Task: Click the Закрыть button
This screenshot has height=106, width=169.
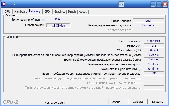Action: (157, 102)
